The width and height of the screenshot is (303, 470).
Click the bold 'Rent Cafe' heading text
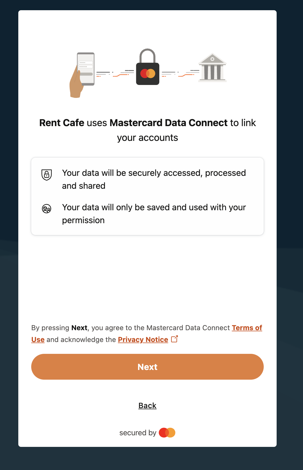pos(62,123)
